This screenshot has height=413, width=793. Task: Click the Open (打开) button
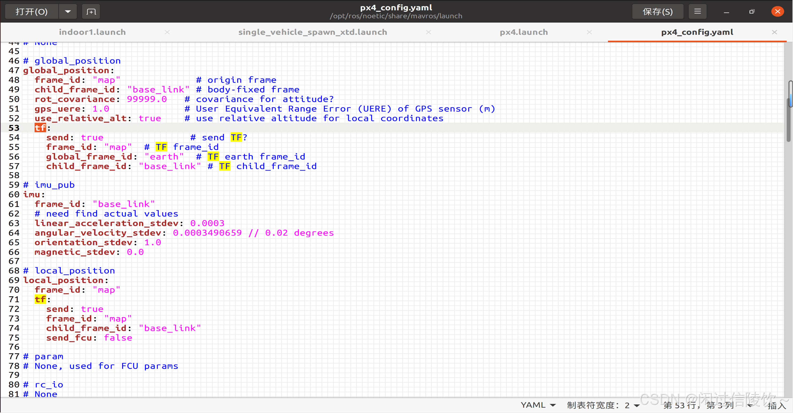pyautogui.click(x=31, y=12)
